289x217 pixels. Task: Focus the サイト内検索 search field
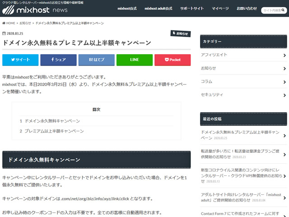[272, 10]
